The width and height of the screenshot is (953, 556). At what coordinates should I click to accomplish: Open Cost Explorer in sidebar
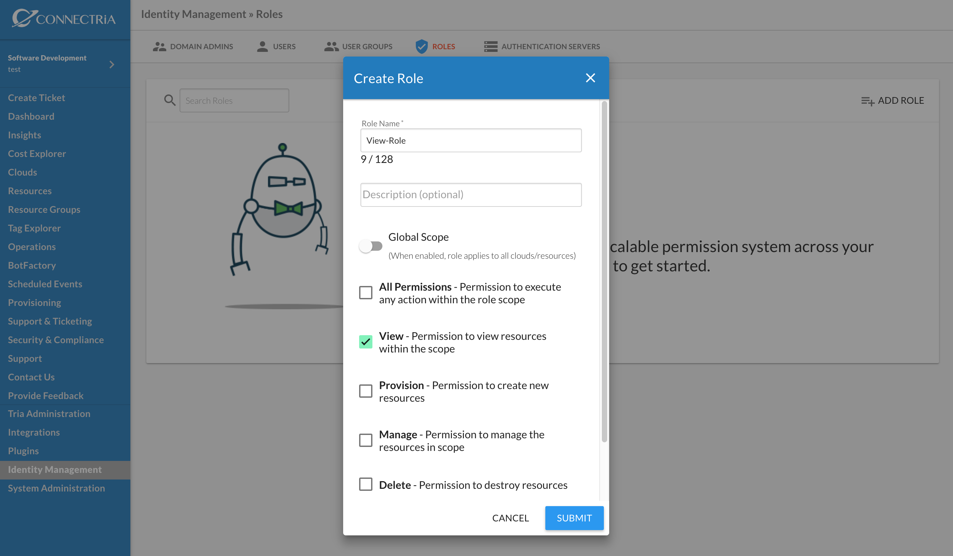[x=37, y=154]
